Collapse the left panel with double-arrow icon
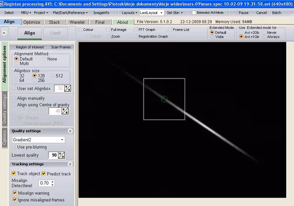 pos(4,32)
